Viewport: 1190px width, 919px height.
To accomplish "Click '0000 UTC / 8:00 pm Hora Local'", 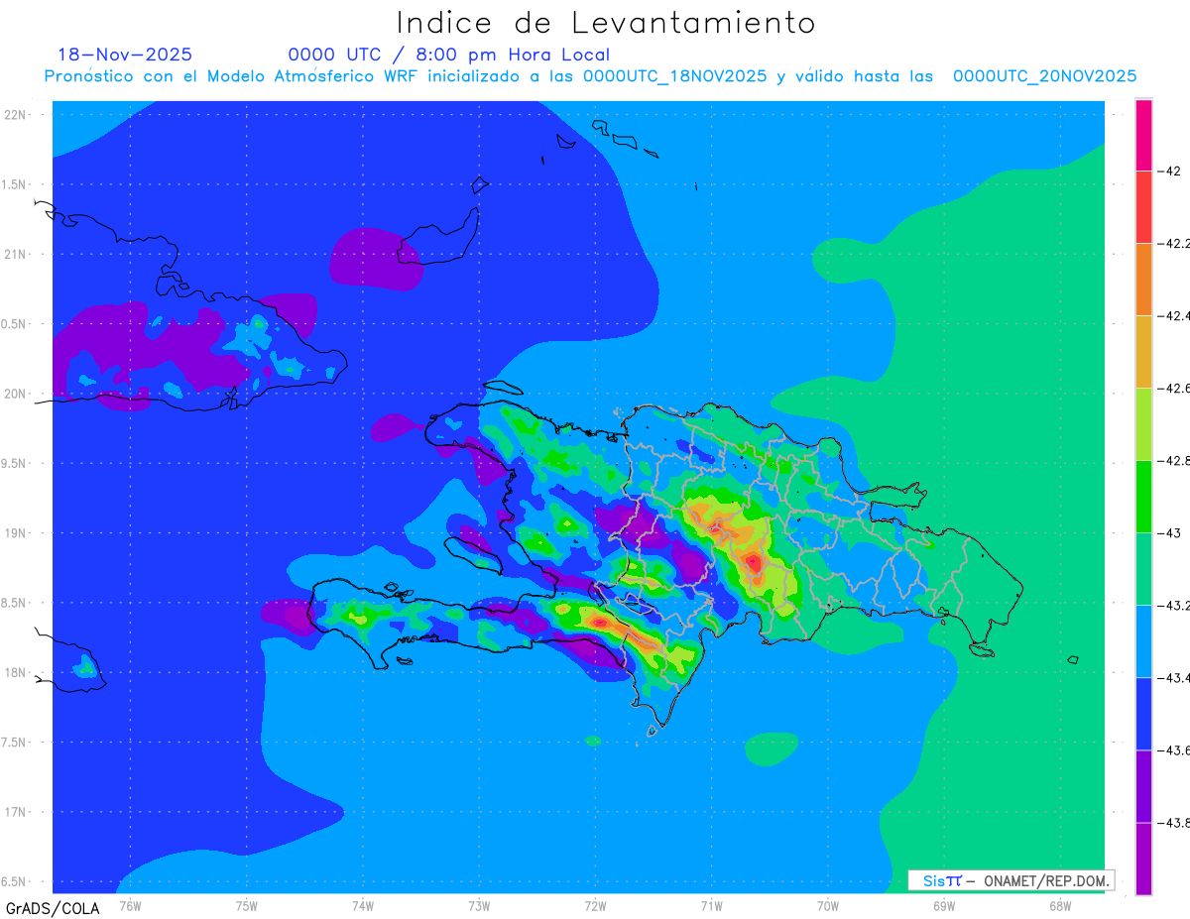I will pos(449,55).
